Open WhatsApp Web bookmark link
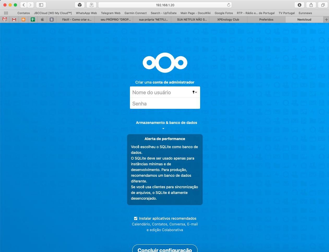 pos(86,13)
